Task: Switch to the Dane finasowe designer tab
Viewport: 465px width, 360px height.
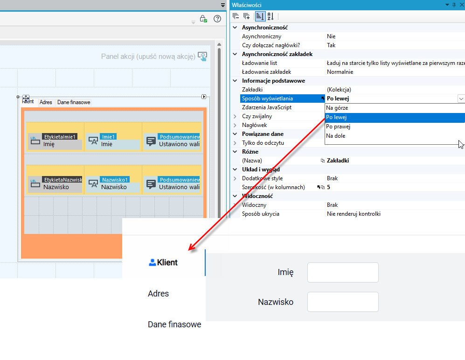Action: coord(74,102)
